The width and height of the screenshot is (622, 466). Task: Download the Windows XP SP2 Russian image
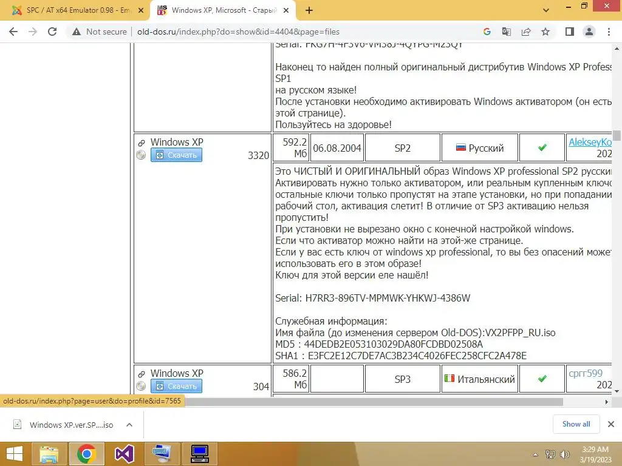point(176,155)
